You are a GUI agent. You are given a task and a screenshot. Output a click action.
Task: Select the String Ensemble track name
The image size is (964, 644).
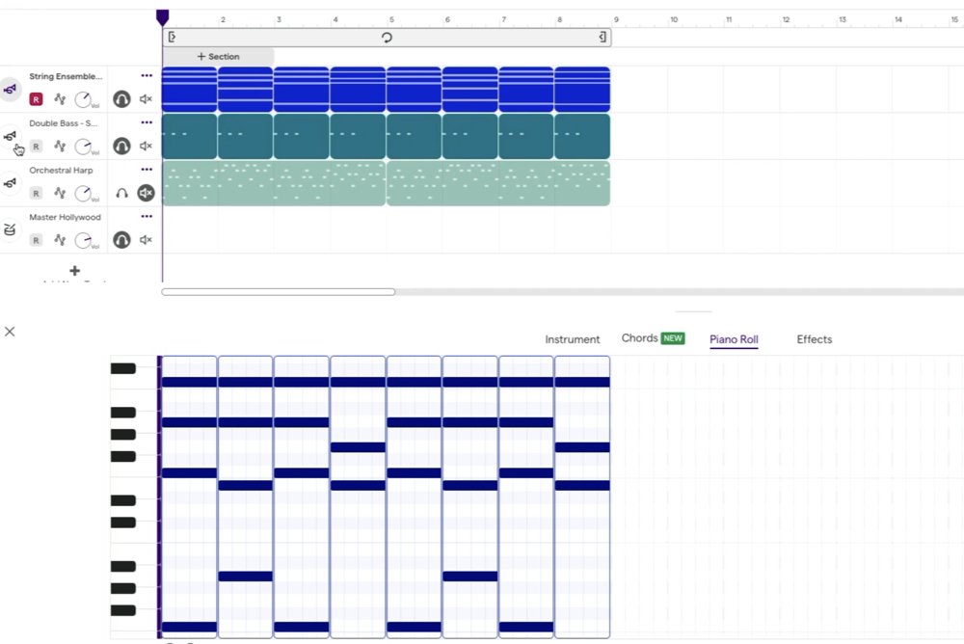[x=66, y=76]
